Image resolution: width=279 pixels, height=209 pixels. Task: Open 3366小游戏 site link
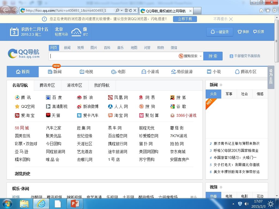click(x=183, y=115)
